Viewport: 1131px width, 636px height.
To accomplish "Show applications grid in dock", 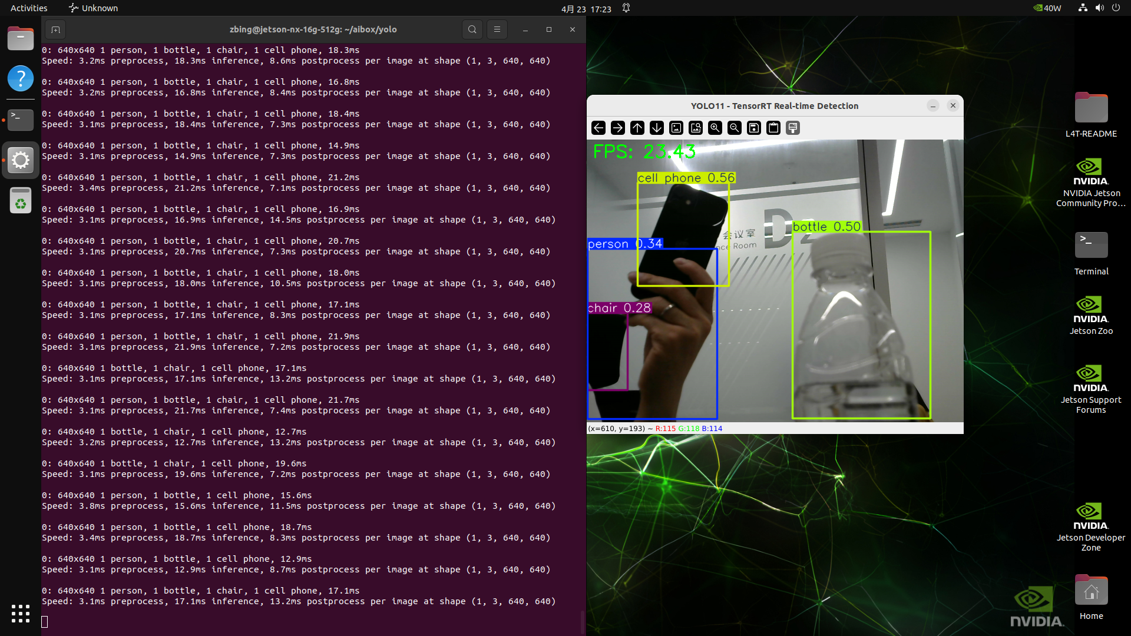I will [x=21, y=614].
